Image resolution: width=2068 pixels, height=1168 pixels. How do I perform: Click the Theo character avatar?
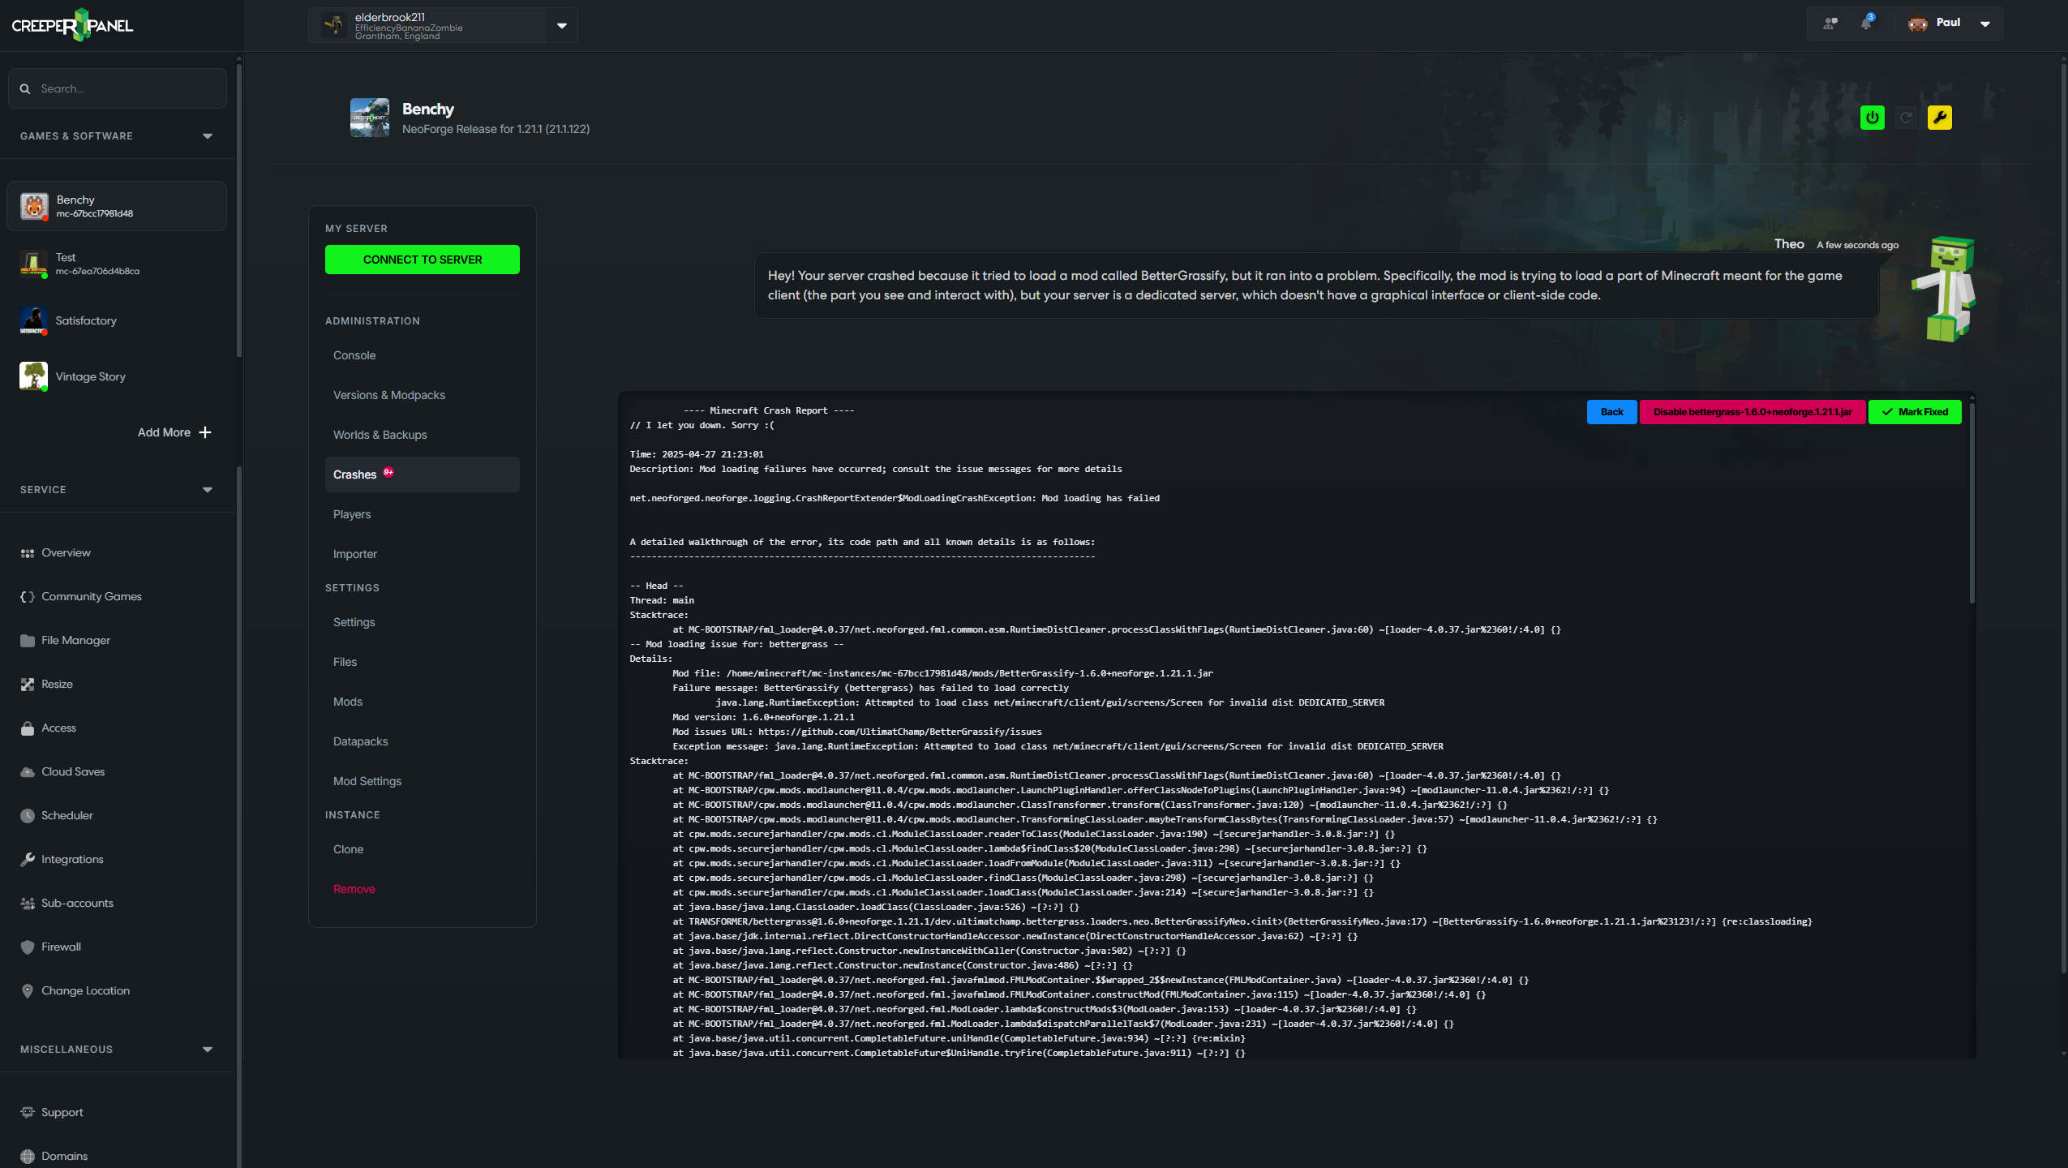(x=1944, y=290)
